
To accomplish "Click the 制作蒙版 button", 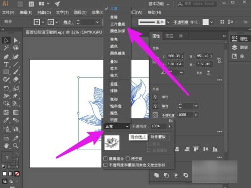I will [158, 137].
